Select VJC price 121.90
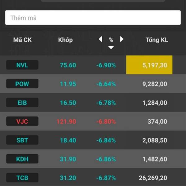The image size is (186, 186). point(66,122)
